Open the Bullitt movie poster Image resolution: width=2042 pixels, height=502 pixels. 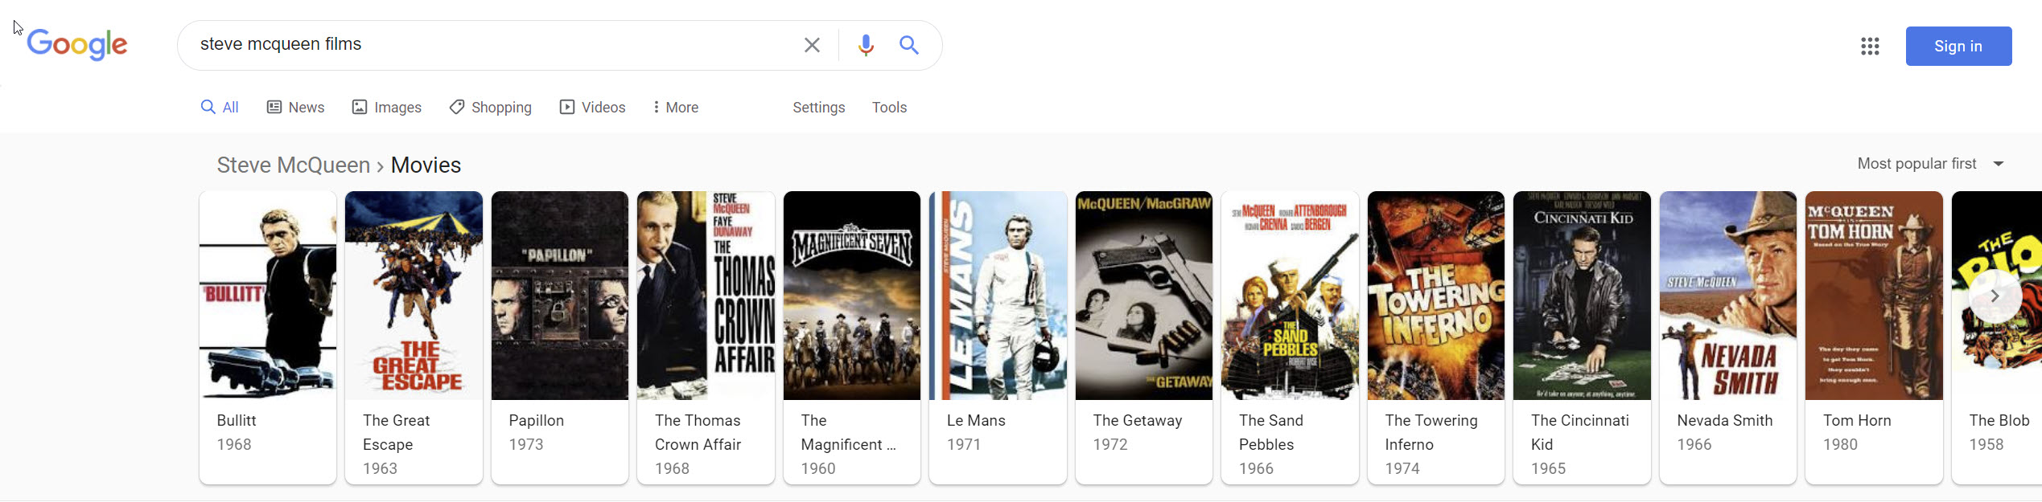point(268,296)
